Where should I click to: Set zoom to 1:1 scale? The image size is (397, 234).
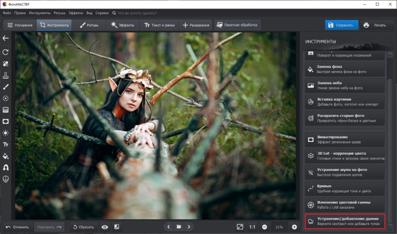pyautogui.click(x=252, y=227)
